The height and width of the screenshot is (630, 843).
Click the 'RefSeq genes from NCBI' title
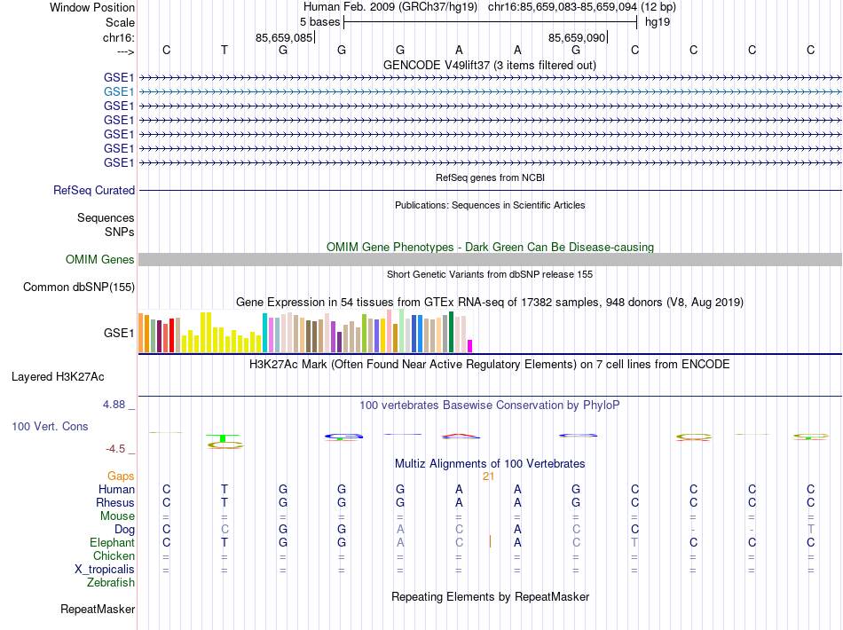[x=491, y=177]
